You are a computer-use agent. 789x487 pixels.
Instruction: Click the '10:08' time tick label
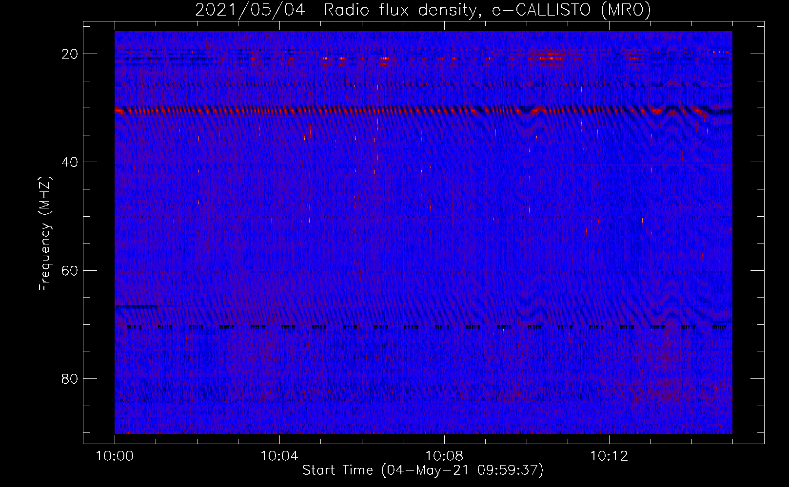click(444, 456)
